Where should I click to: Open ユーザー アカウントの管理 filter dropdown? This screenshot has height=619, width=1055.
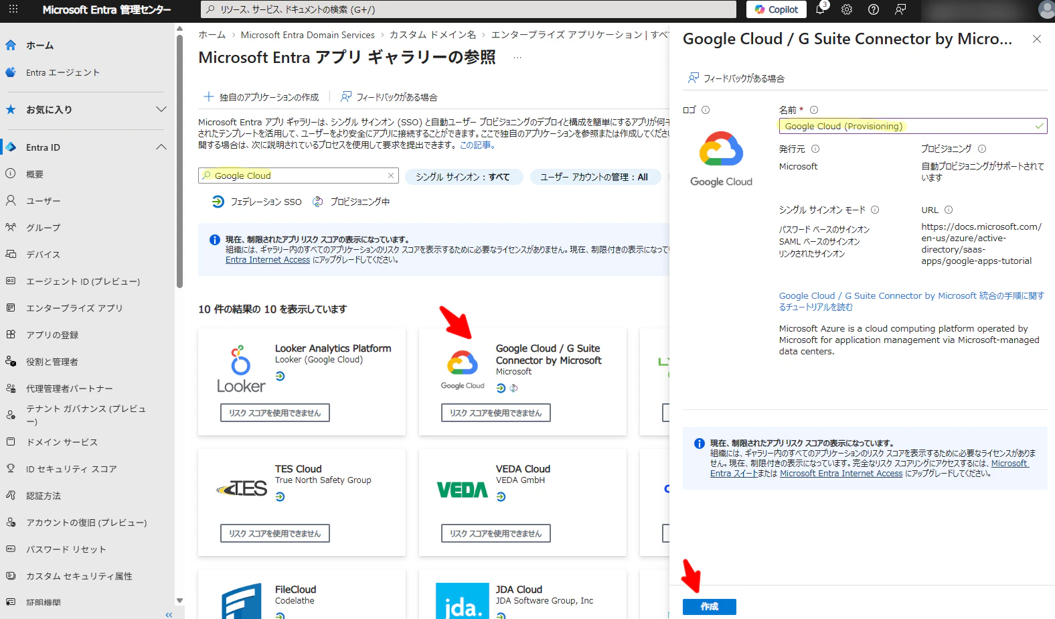coord(594,177)
